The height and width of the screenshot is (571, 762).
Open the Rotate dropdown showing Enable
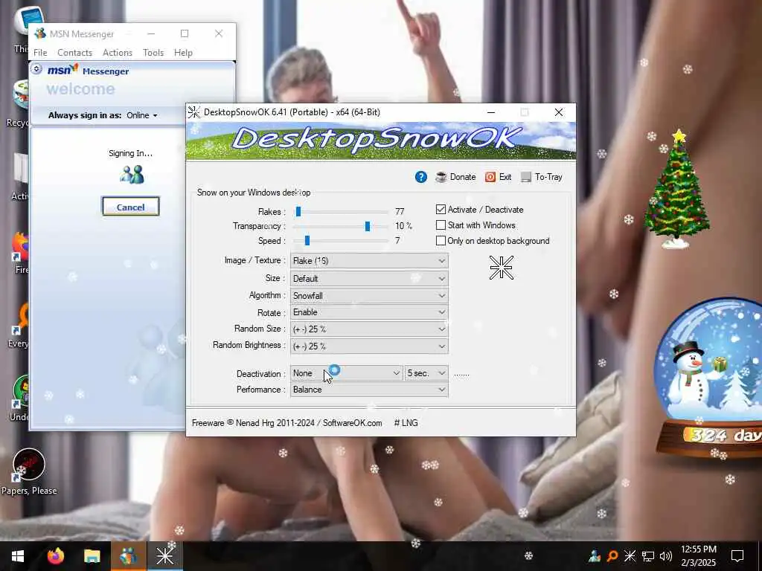point(369,312)
